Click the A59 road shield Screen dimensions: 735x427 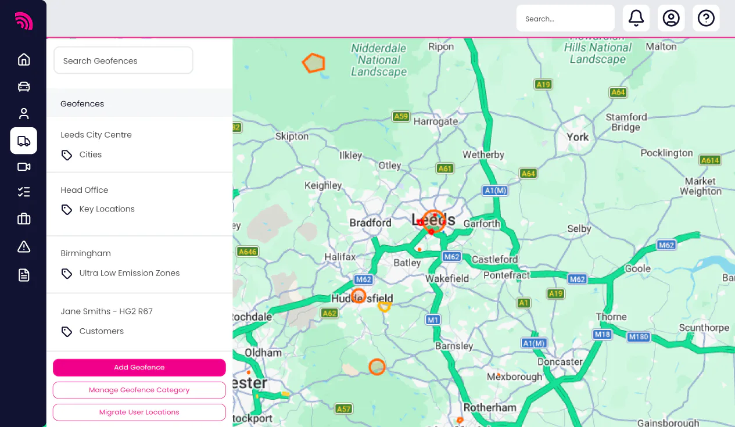pos(401,116)
